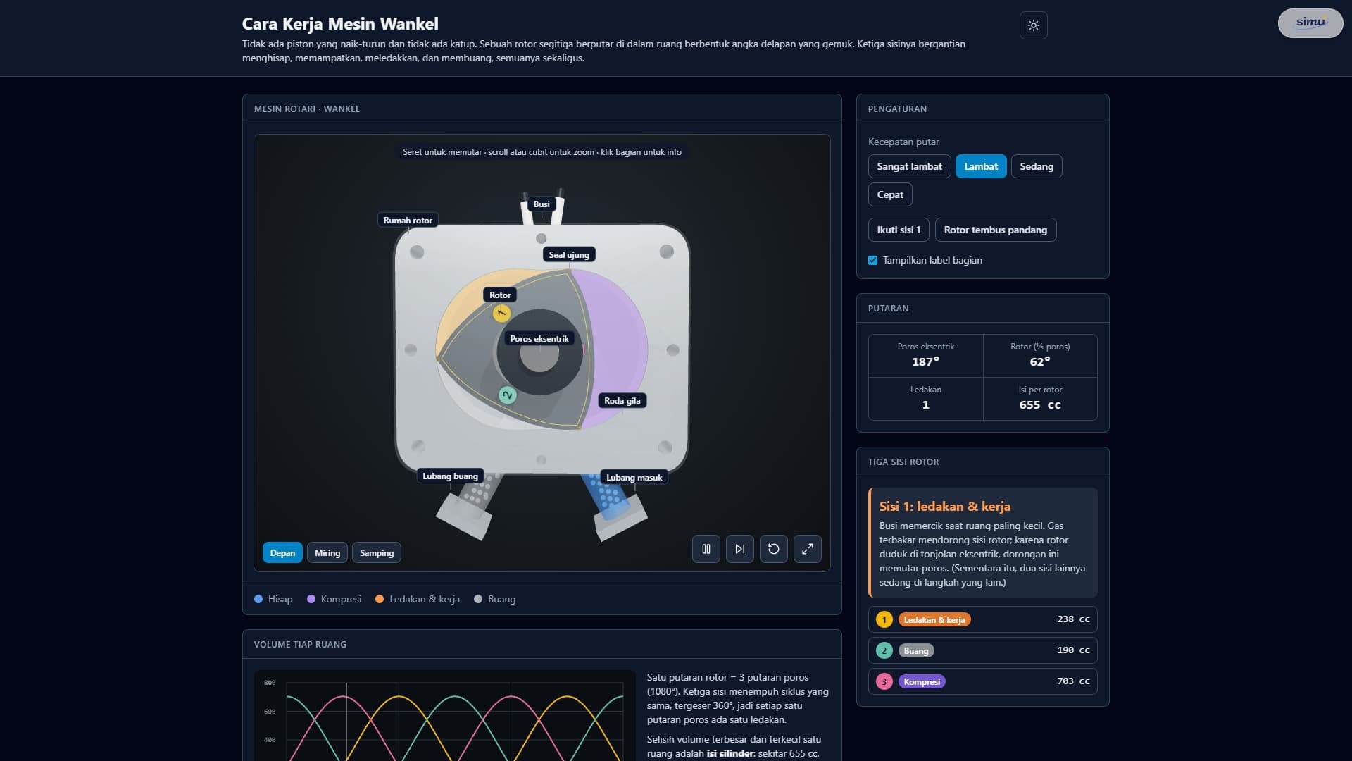
Task: Uncheck Tampilkan label bagian checkbox
Action: tap(873, 260)
